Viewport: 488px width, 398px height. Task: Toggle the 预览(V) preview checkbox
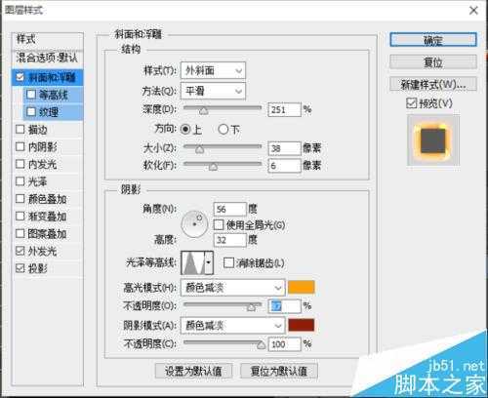[411, 103]
